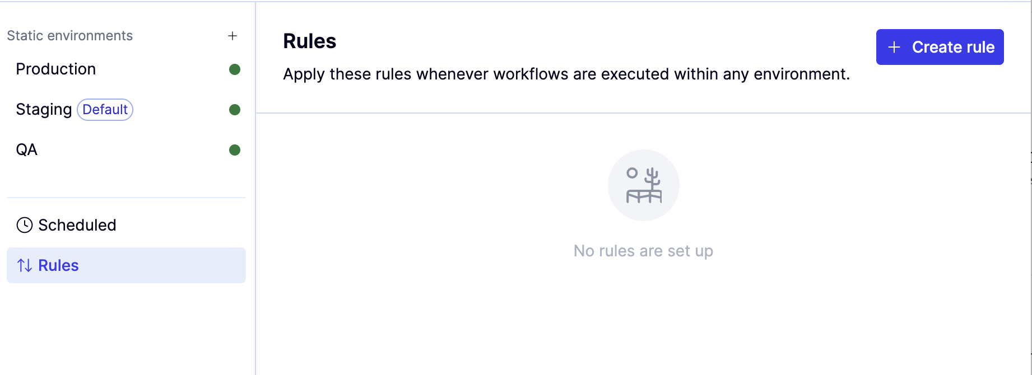
Task: Click the Staging green status dot
Action: (235, 110)
